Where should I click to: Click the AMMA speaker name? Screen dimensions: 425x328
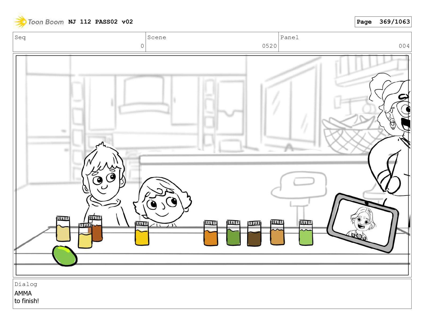point(23,293)
